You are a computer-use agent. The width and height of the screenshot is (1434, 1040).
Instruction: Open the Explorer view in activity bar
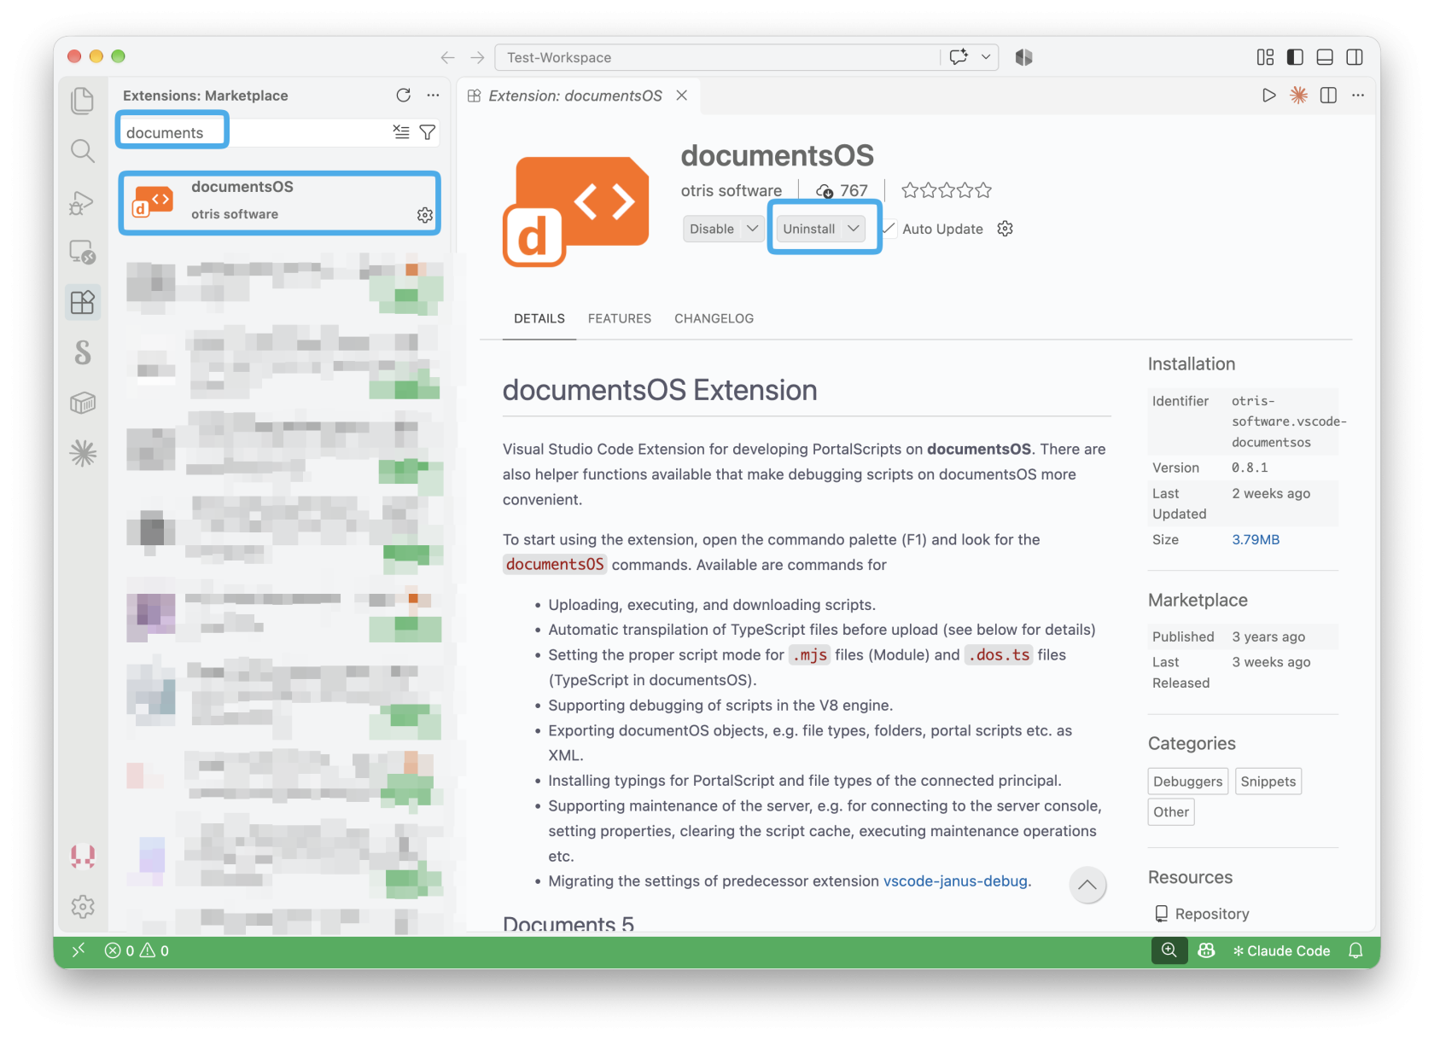[x=82, y=101]
